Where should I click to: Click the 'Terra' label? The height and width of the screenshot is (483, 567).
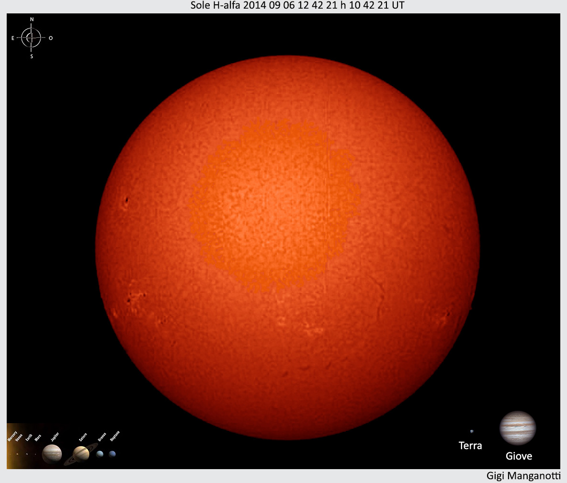(470, 445)
